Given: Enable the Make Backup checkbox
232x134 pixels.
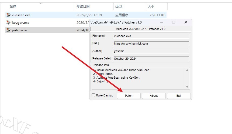Looking at the screenshot, I should pos(93,95).
